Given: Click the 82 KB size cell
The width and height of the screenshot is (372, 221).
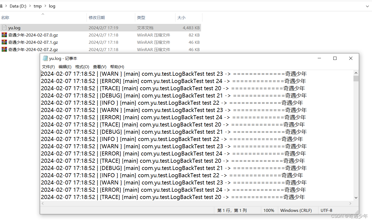Looking at the screenshot, I should coord(194,35).
